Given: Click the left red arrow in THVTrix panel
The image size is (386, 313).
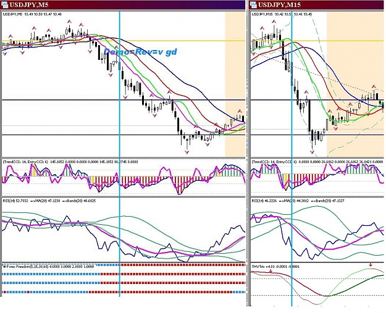Looking at the screenshot, I should (x=271, y=271).
